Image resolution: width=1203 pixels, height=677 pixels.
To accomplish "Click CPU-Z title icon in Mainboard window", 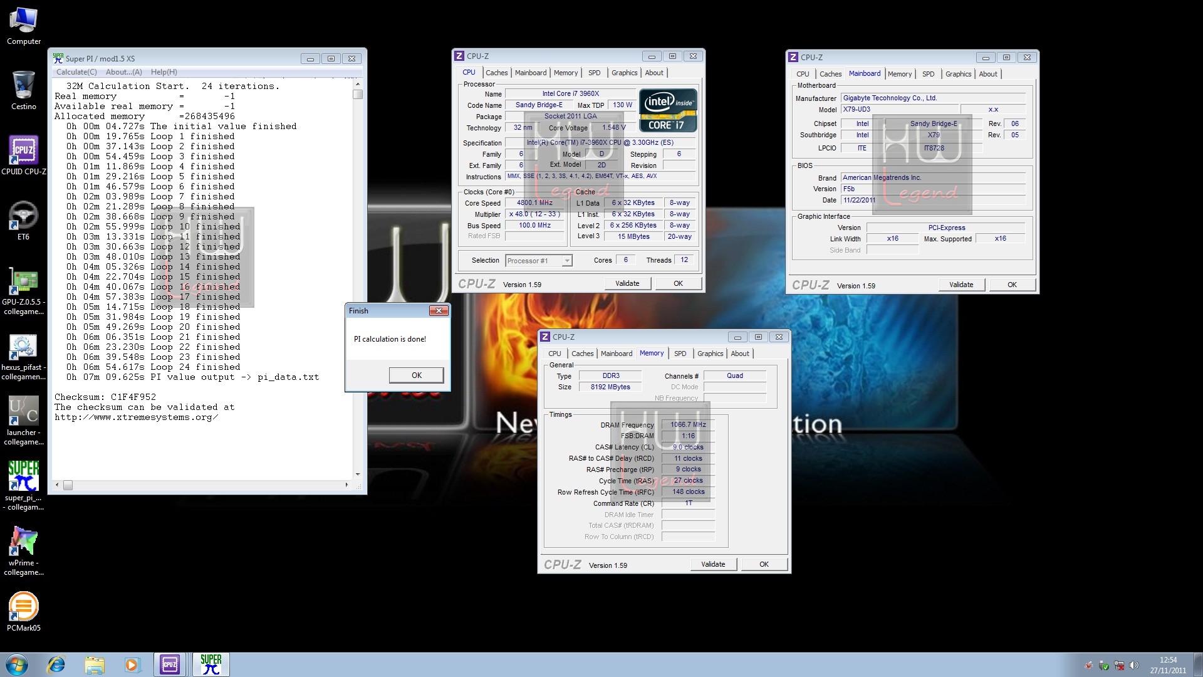I will tap(793, 57).
